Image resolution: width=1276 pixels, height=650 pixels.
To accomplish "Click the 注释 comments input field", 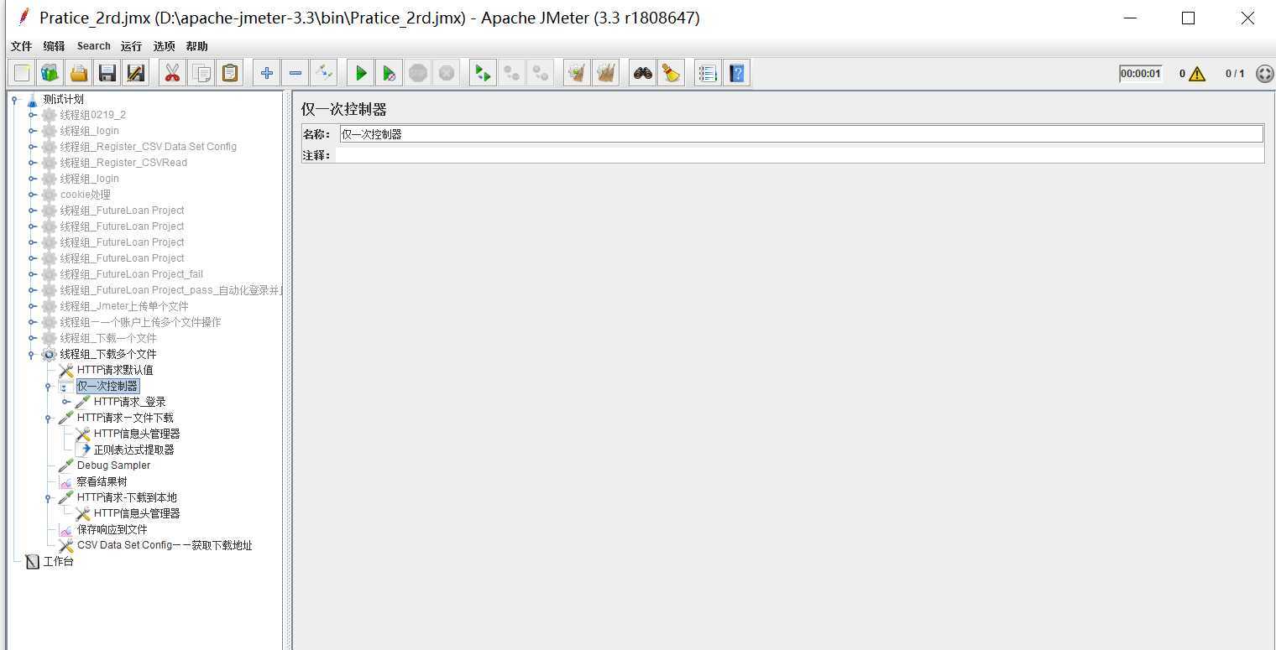I will point(799,155).
